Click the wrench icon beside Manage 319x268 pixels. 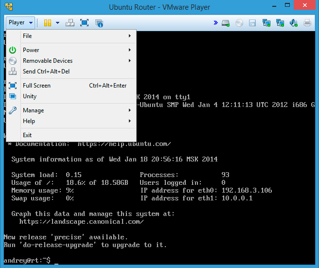[13, 110]
